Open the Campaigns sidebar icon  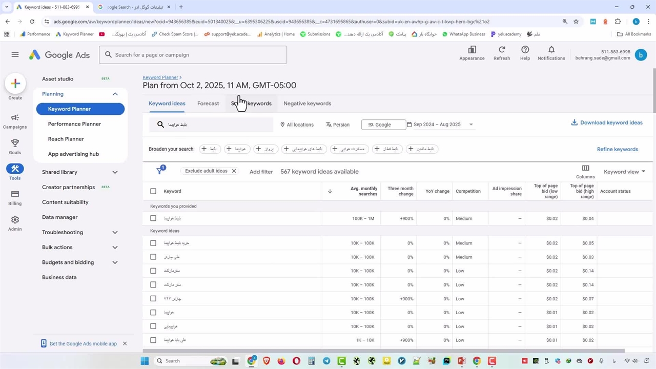[x=15, y=121]
